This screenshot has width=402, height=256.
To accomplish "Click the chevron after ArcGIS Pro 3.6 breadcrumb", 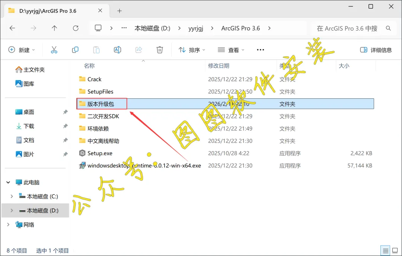I will coord(269,28).
